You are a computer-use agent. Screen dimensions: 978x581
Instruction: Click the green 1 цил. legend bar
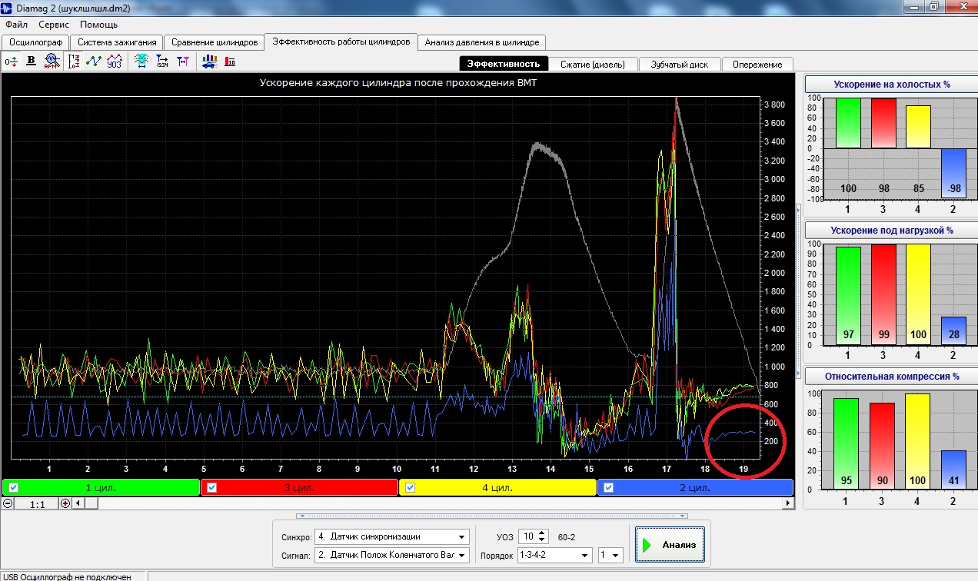101,487
